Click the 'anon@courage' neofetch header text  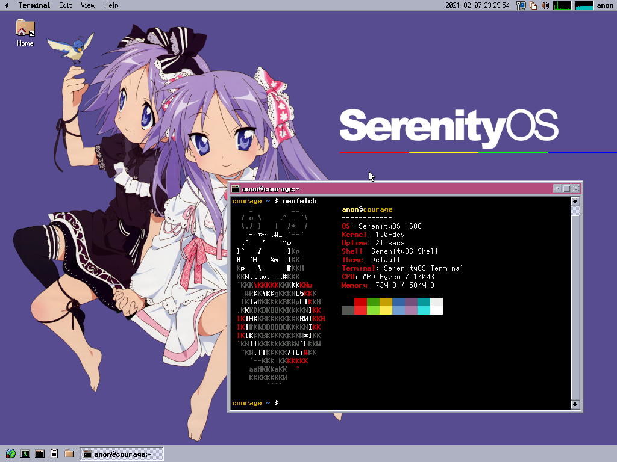(367, 209)
